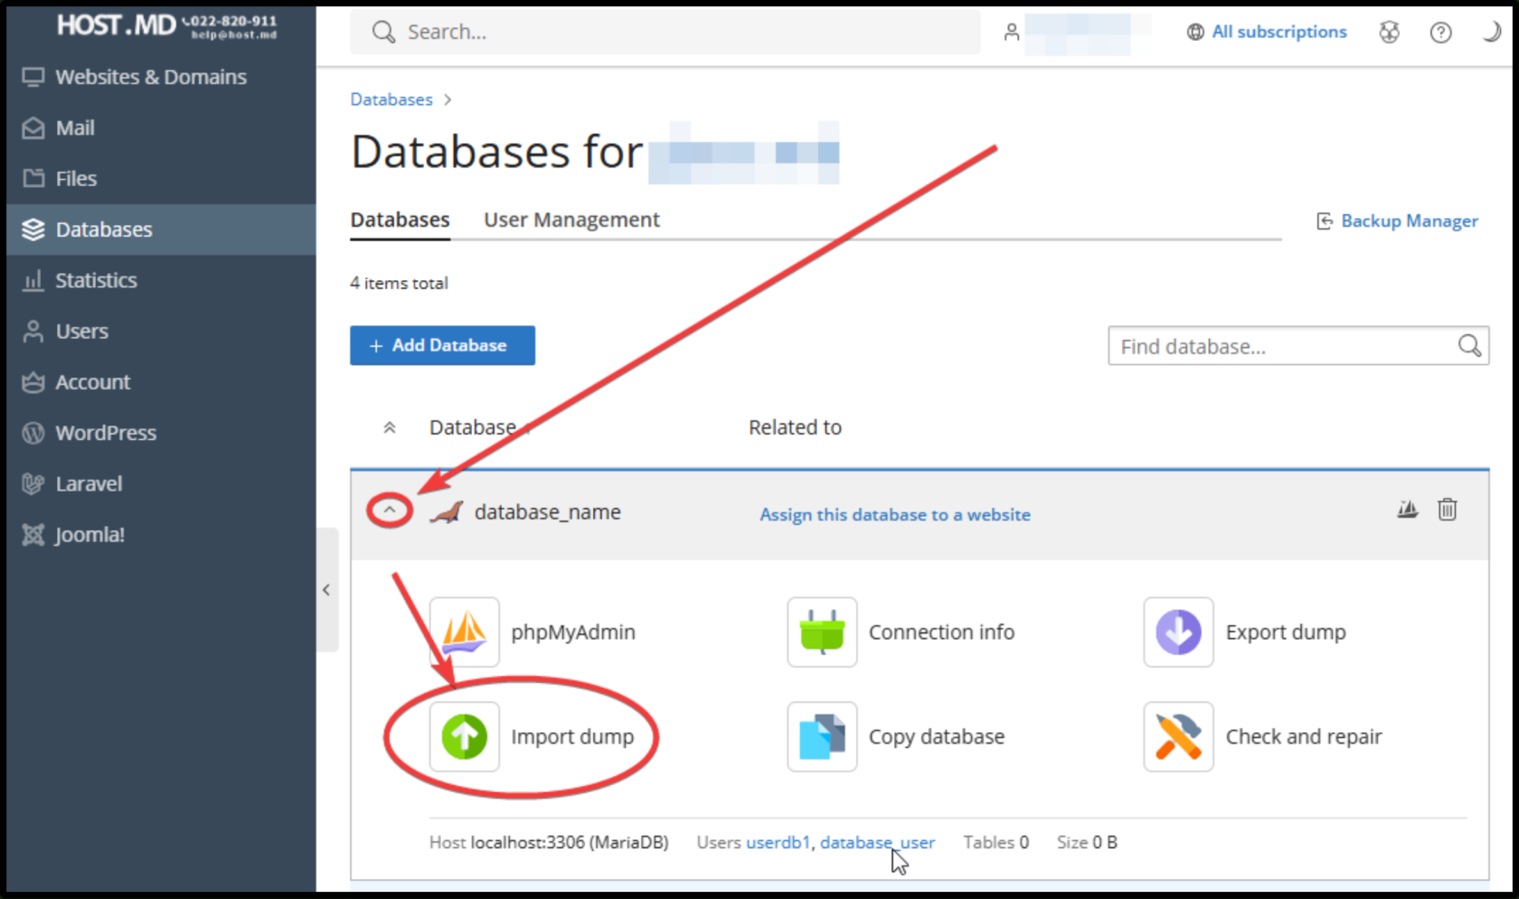Click the Add Database button
The height and width of the screenshot is (899, 1519).
(x=442, y=345)
